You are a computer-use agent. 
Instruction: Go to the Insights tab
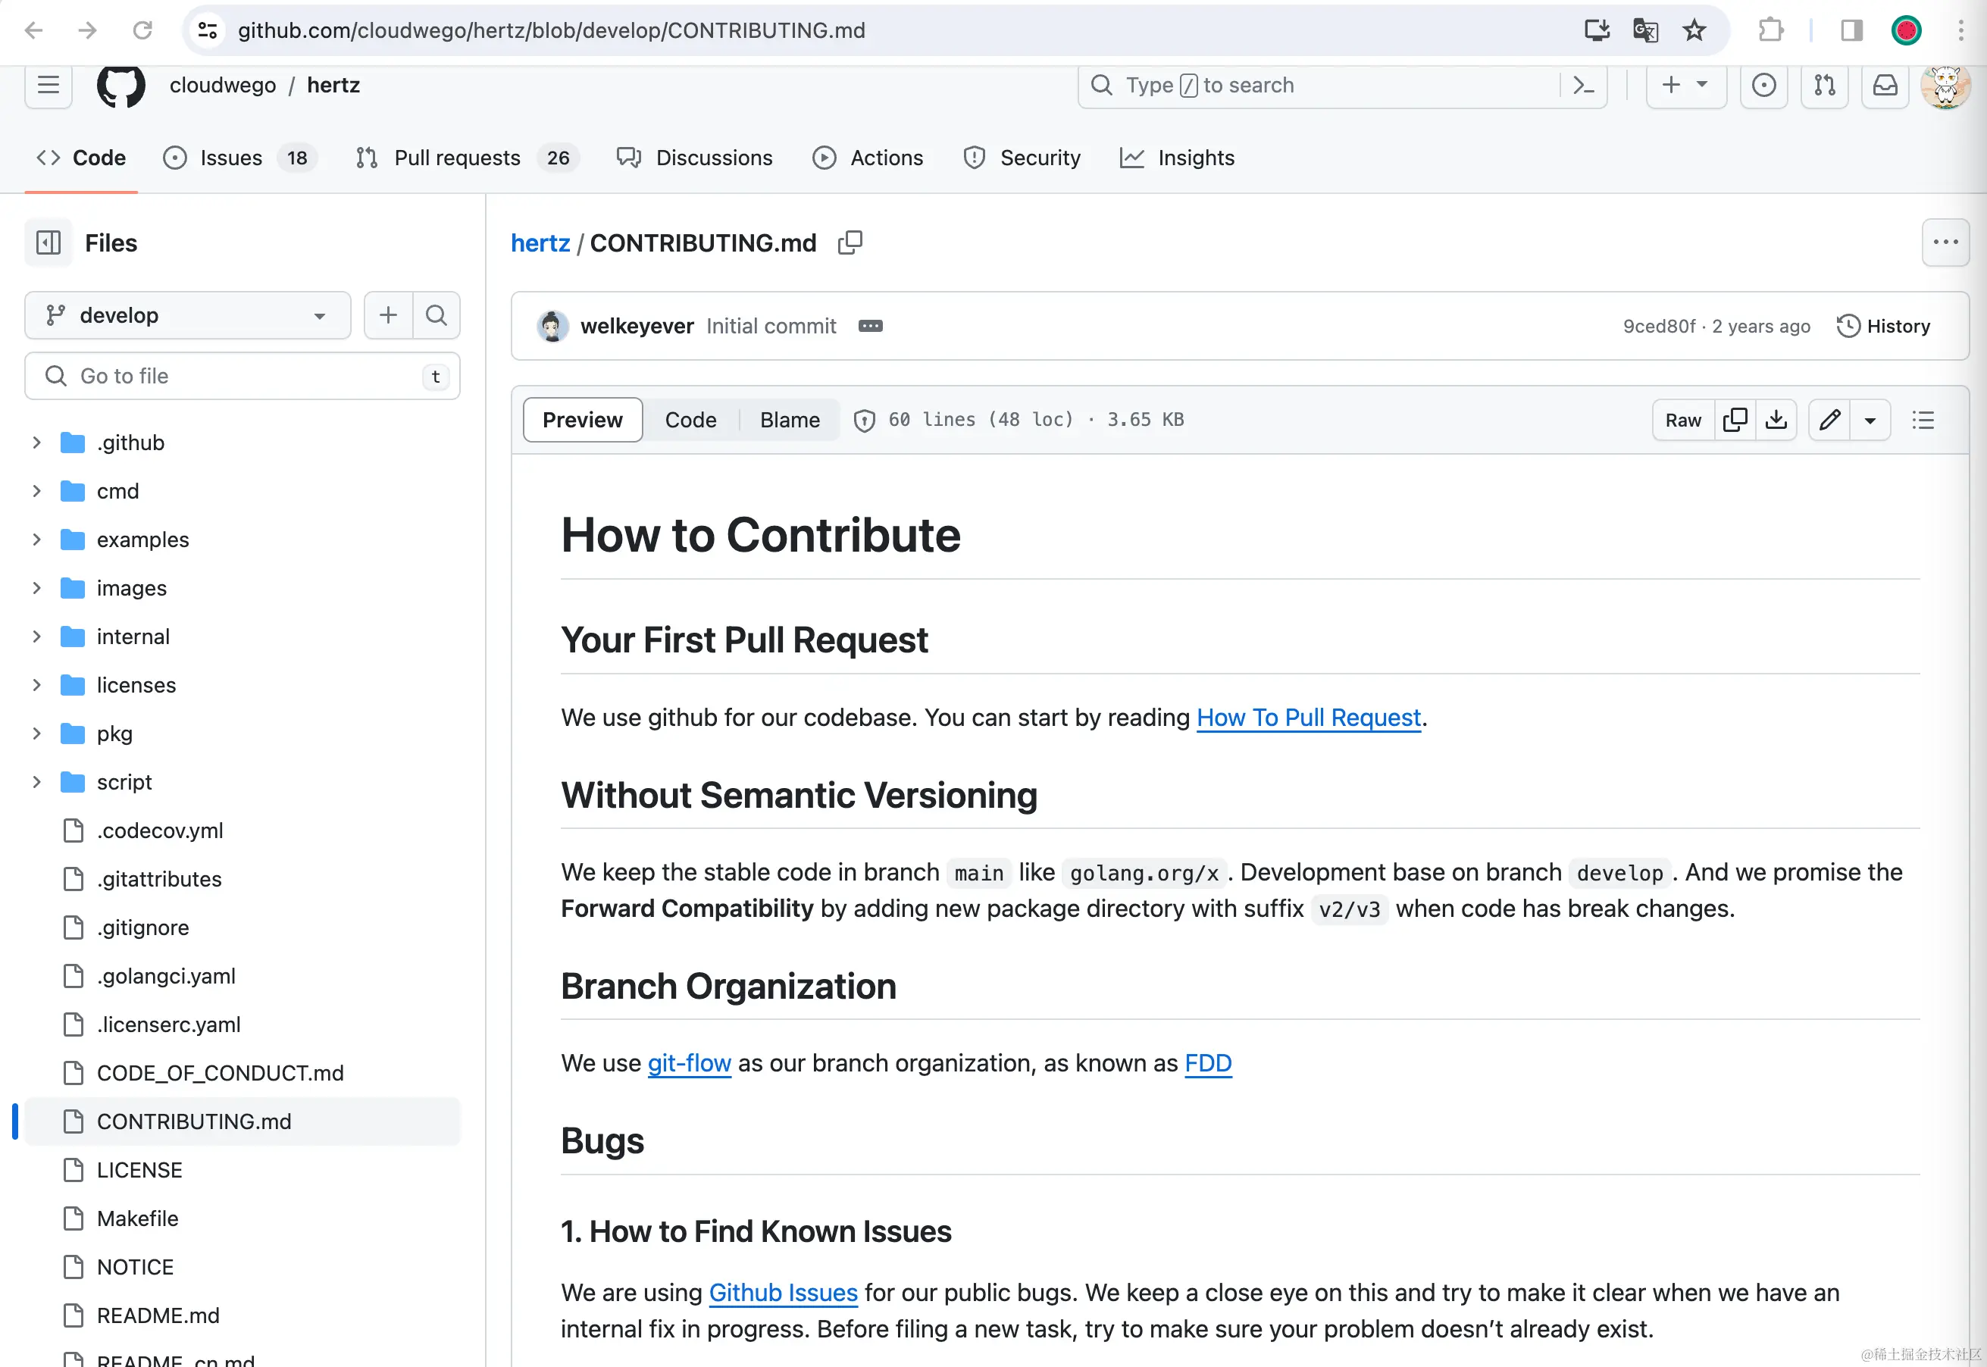click(1195, 158)
